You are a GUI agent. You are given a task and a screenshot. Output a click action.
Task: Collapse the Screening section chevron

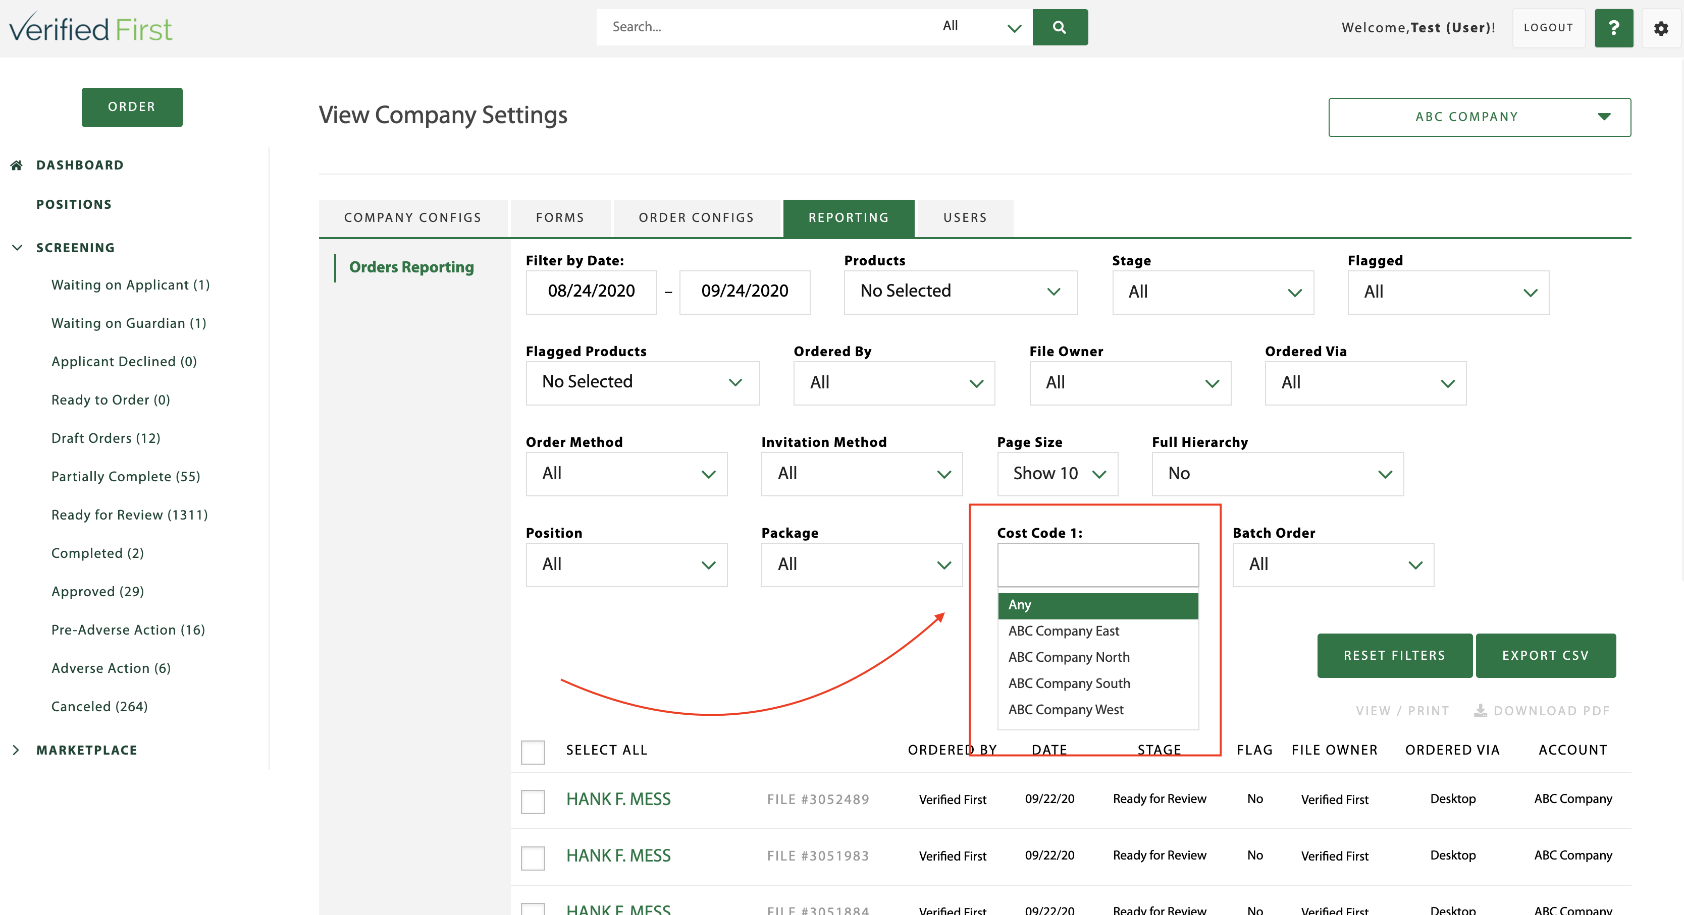[17, 248]
